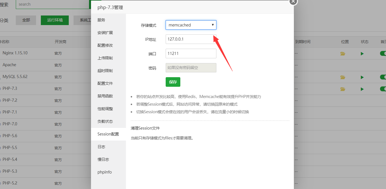Open the Nginx 1.15.10 folder location icon

(x=343, y=54)
